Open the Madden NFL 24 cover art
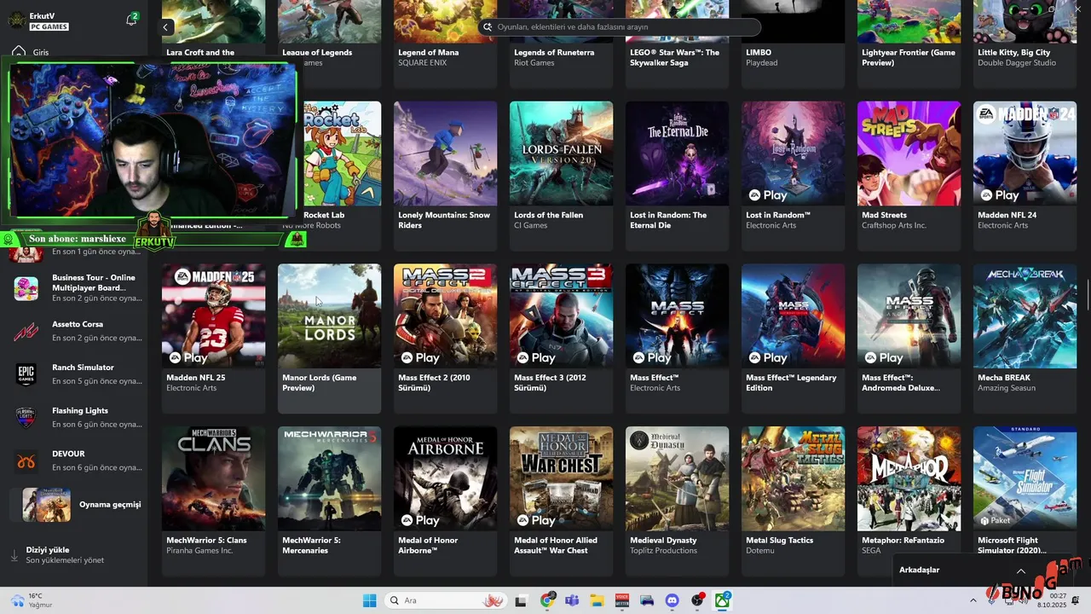The width and height of the screenshot is (1091, 614). pyautogui.click(x=1025, y=153)
